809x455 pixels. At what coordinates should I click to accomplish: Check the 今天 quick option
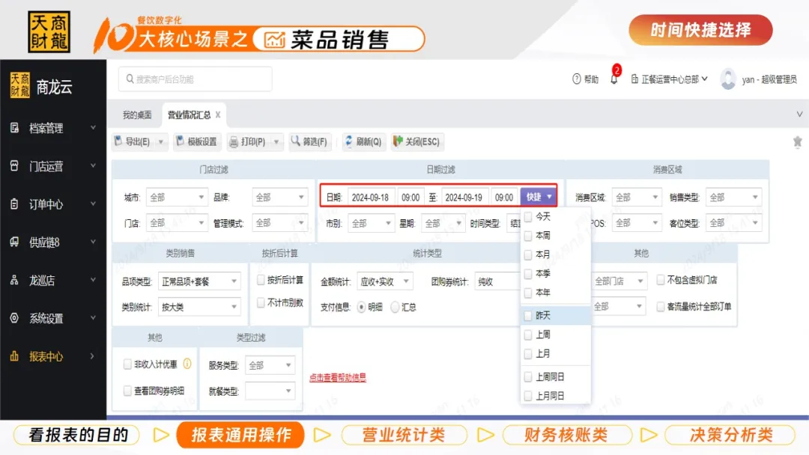click(x=528, y=216)
